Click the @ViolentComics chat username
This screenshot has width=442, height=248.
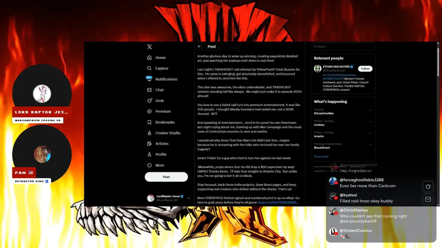[x=356, y=230]
